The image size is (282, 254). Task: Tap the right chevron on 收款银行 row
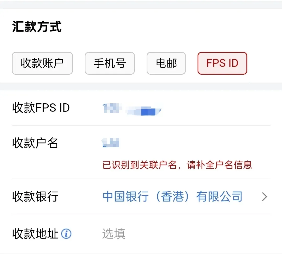coord(264,197)
